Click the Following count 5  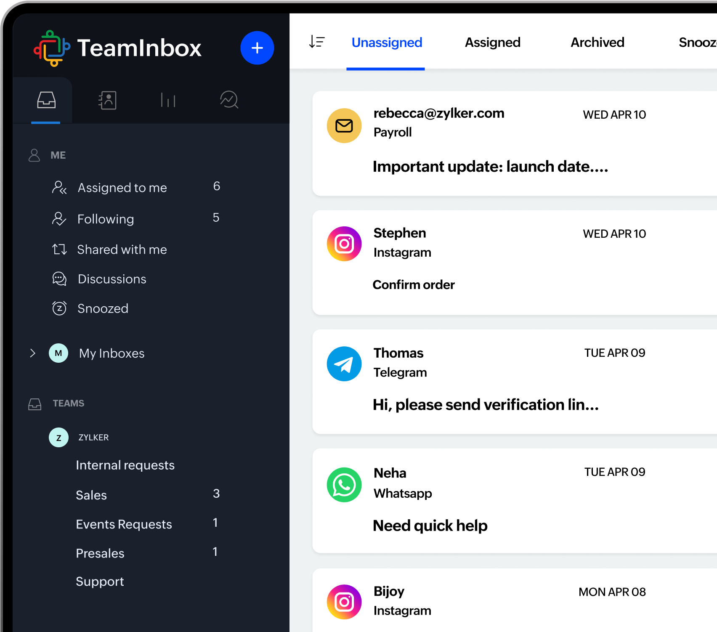pos(216,218)
